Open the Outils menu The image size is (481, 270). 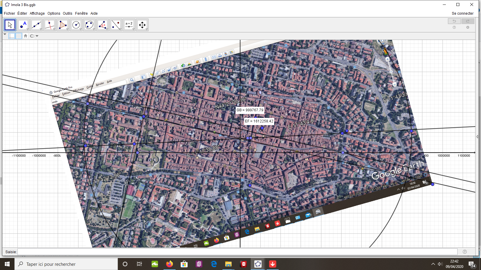click(67, 13)
